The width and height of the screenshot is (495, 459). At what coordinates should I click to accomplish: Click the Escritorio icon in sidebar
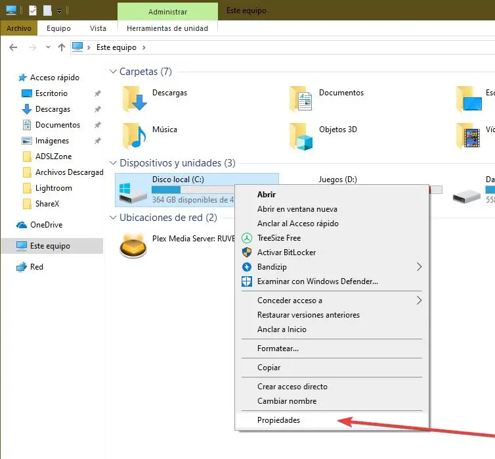click(x=27, y=93)
